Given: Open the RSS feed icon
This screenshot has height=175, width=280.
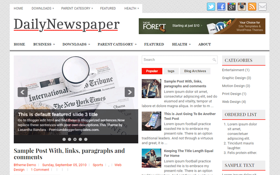Looking at the screenshot, I should [x=252, y=7].
